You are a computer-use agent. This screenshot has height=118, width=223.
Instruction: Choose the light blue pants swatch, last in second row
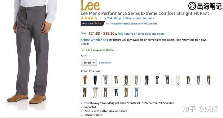(136, 93)
